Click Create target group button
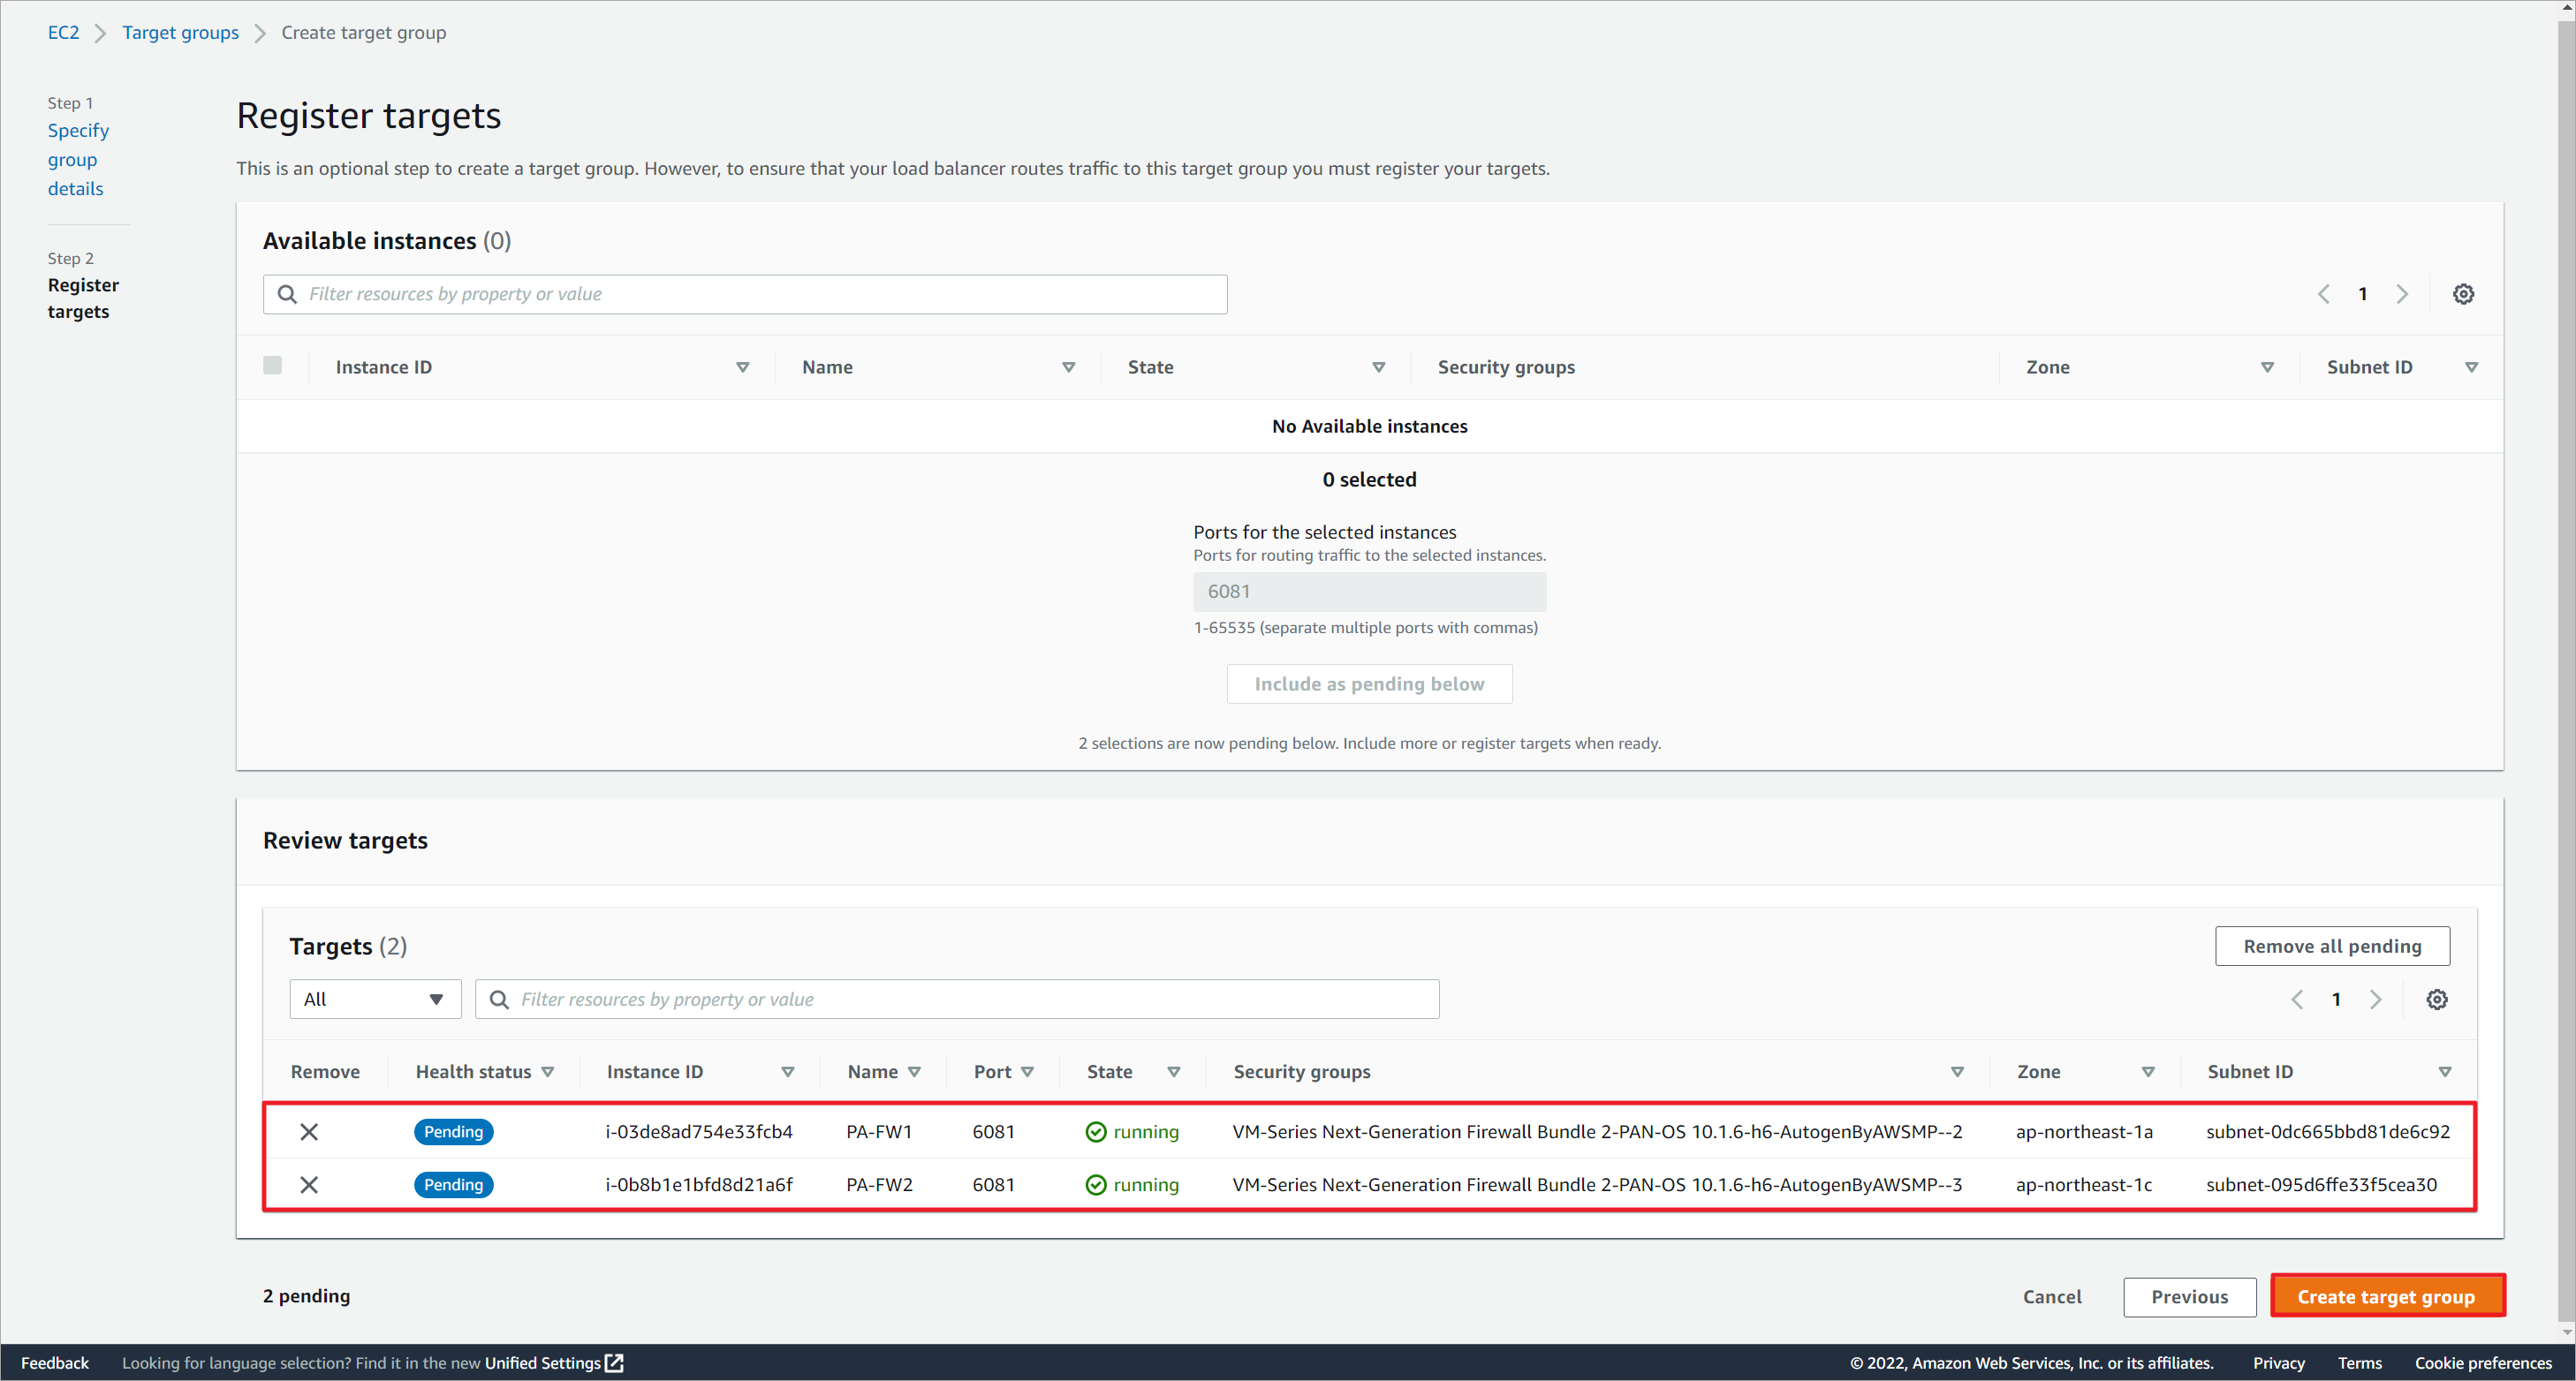 (2386, 1296)
